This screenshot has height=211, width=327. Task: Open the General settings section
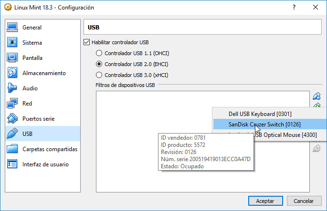coord(32,28)
